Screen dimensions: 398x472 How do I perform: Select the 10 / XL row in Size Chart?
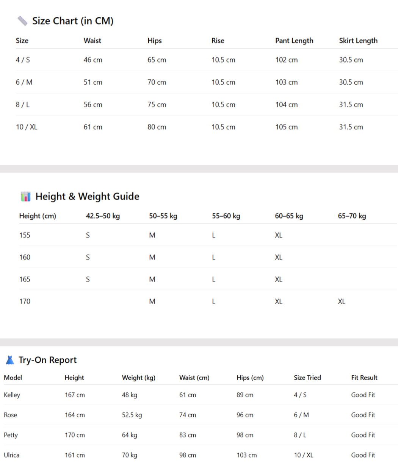tap(27, 127)
